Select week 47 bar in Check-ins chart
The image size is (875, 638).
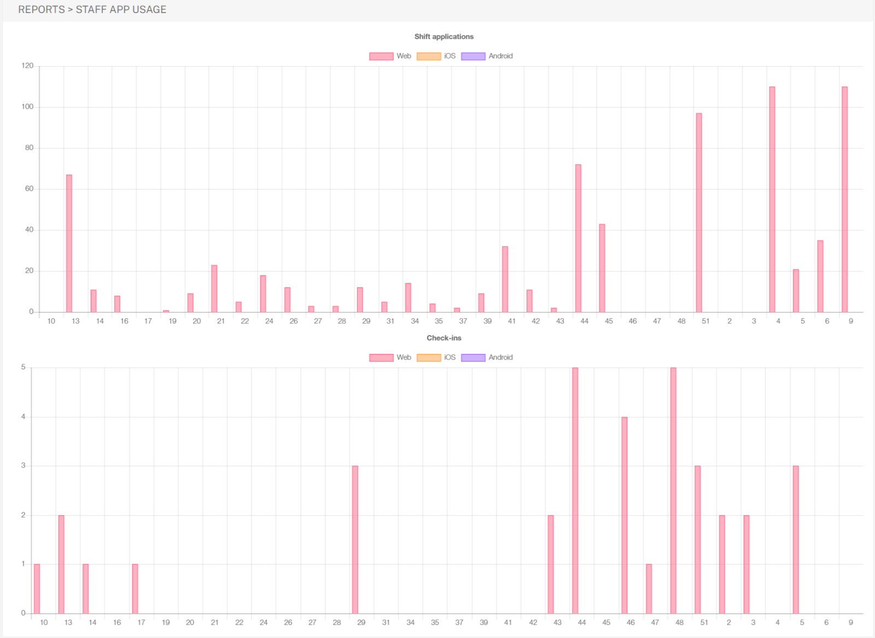[x=649, y=589]
